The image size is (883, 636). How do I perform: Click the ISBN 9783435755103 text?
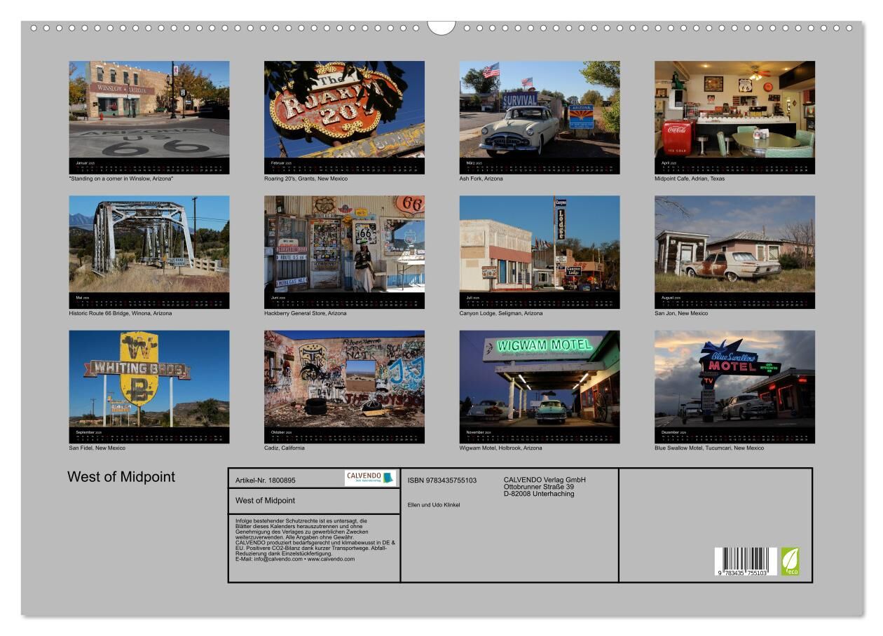pos(441,481)
